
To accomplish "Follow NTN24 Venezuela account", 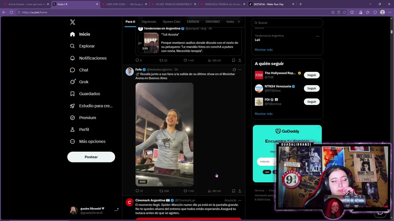I will click(x=312, y=88).
